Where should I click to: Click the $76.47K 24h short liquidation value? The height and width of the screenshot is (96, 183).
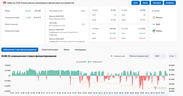(x=142, y=38)
